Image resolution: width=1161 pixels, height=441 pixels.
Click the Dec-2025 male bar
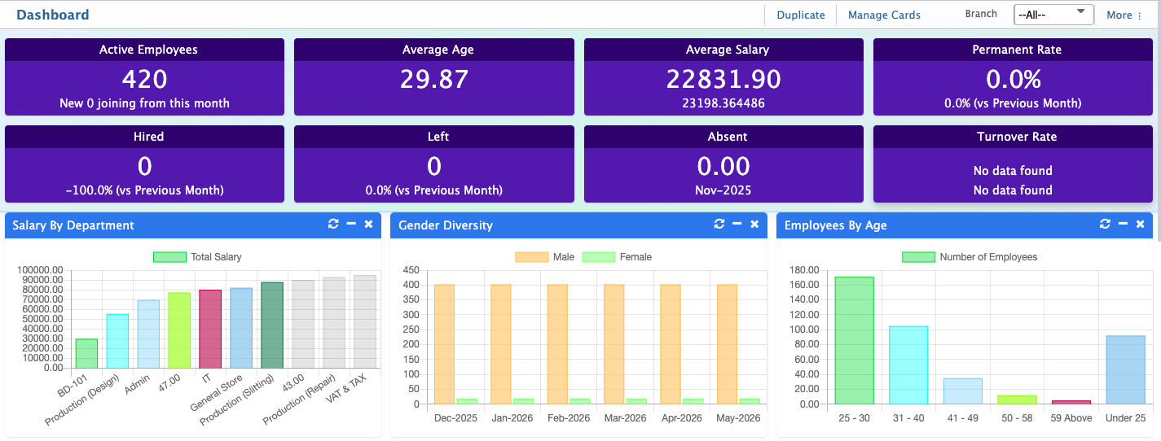[x=444, y=344]
